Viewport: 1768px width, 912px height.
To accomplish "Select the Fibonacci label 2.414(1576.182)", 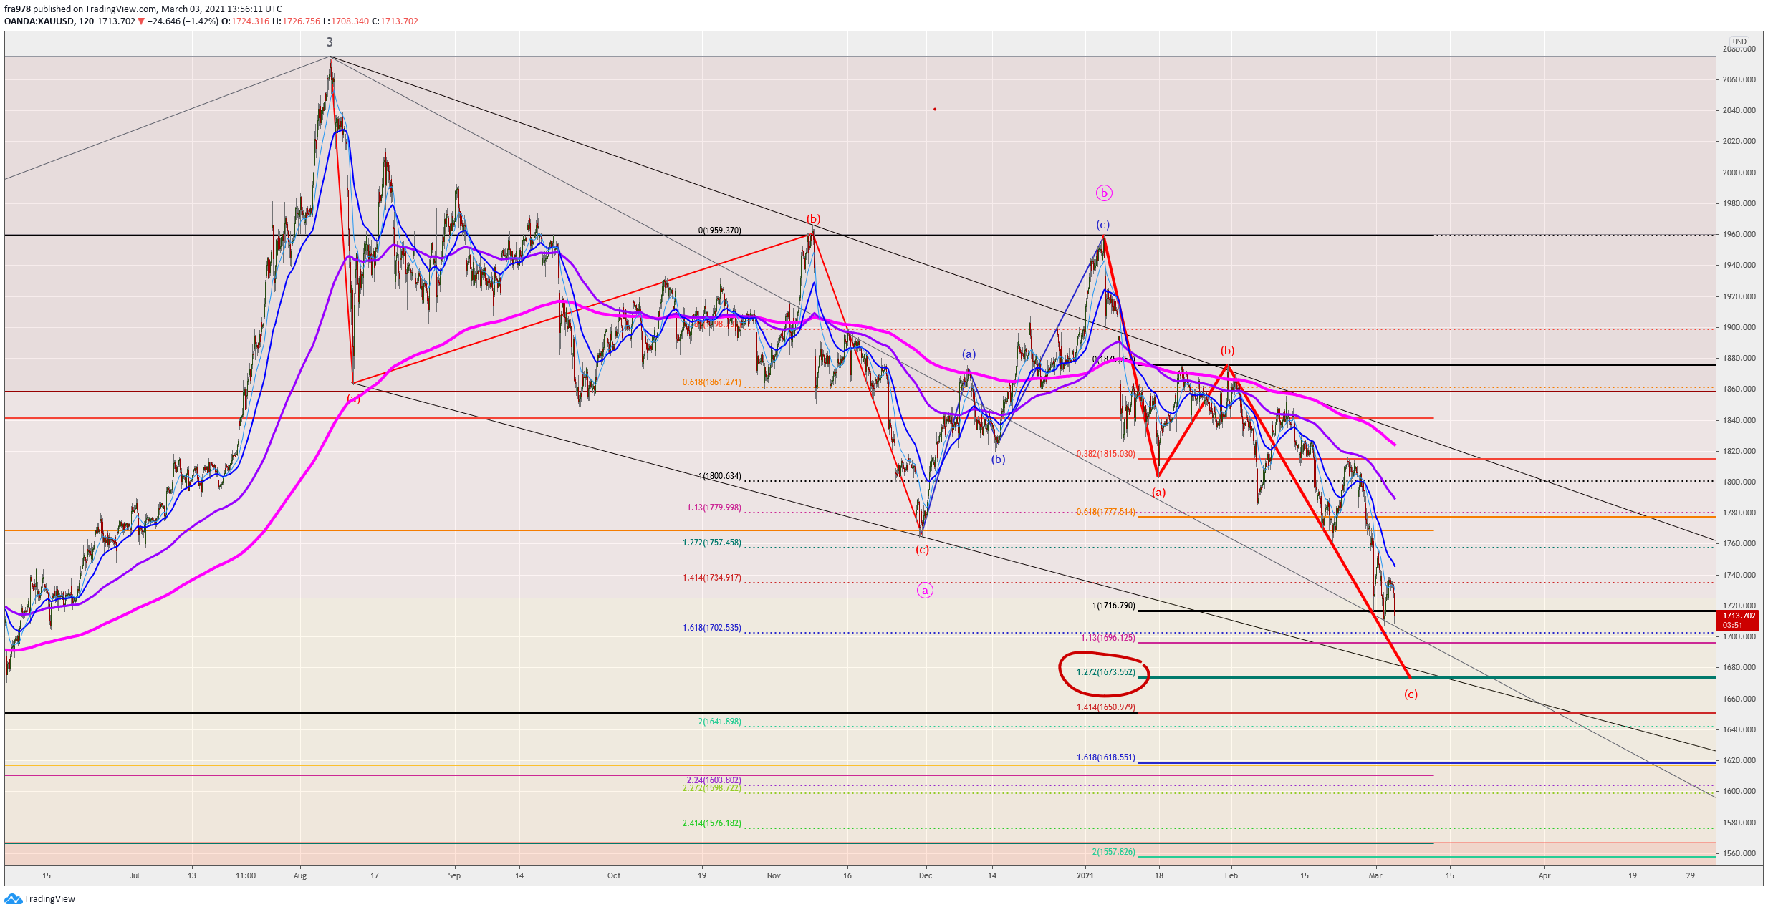I will coord(712,823).
